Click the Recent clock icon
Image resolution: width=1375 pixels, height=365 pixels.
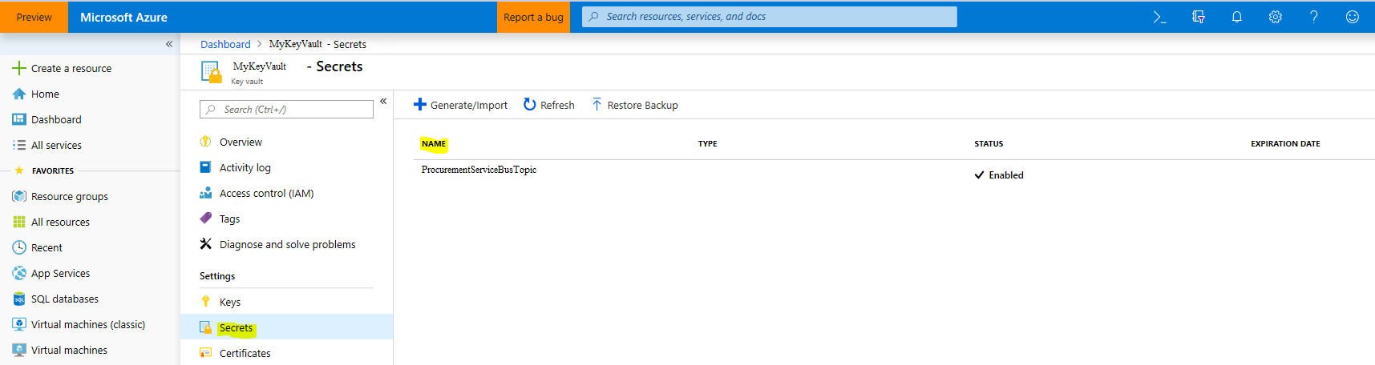[19, 247]
